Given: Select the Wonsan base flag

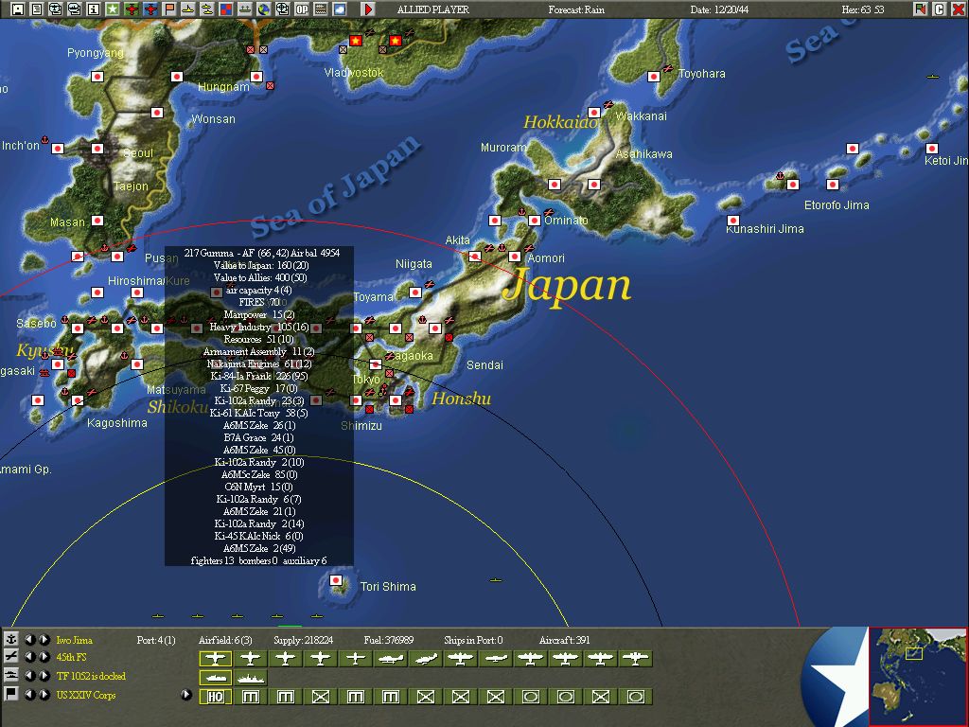Looking at the screenshot, I should 157,113.
